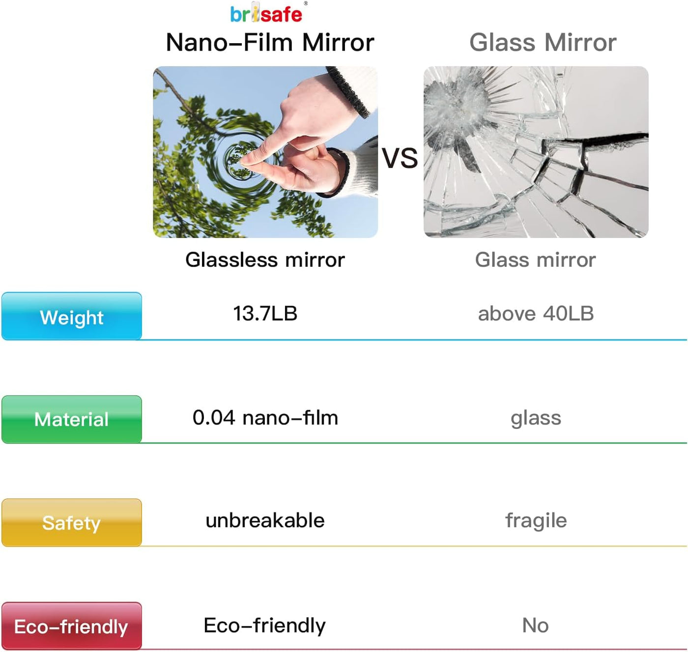Click the VS text between photos
The image size is (688, 652).
coord(400,159)
